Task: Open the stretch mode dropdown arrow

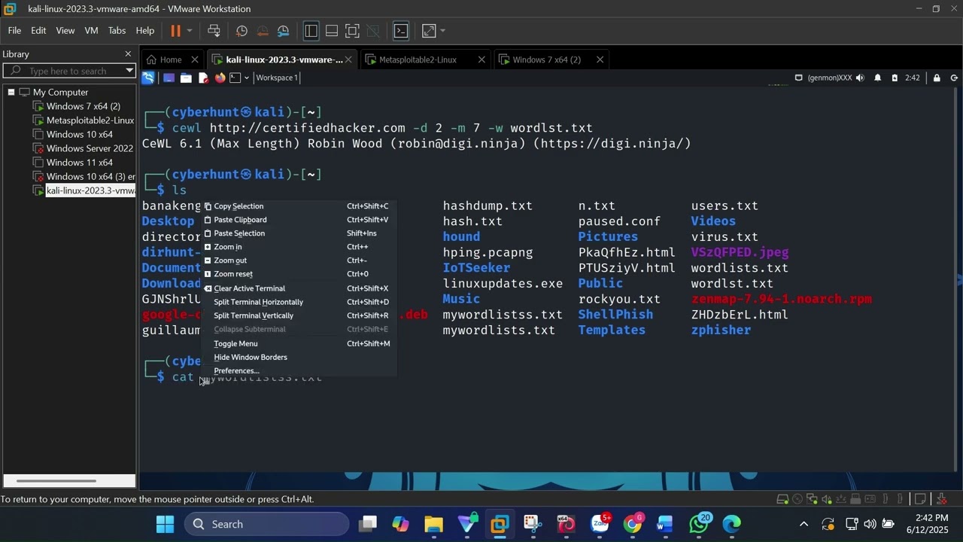Action: pyautogui.click(x=442, y=31)
